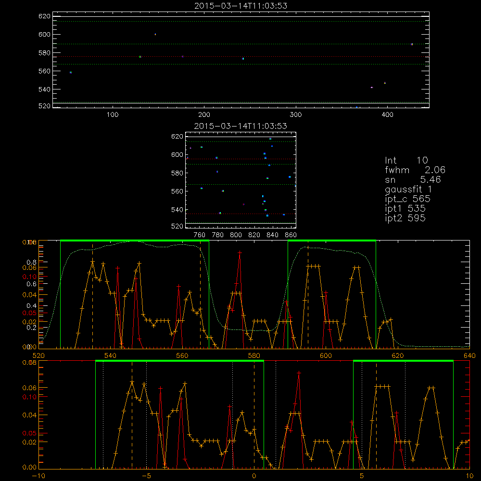Image resolution: width=481 pixels, height=481 pixels.
Task: Click x-axis label '400' of the top plot
Action: point(387,115)
